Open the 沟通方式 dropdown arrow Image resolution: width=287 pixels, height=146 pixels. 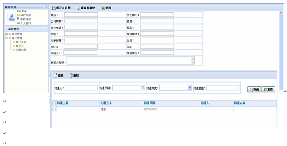click(190, 88)
